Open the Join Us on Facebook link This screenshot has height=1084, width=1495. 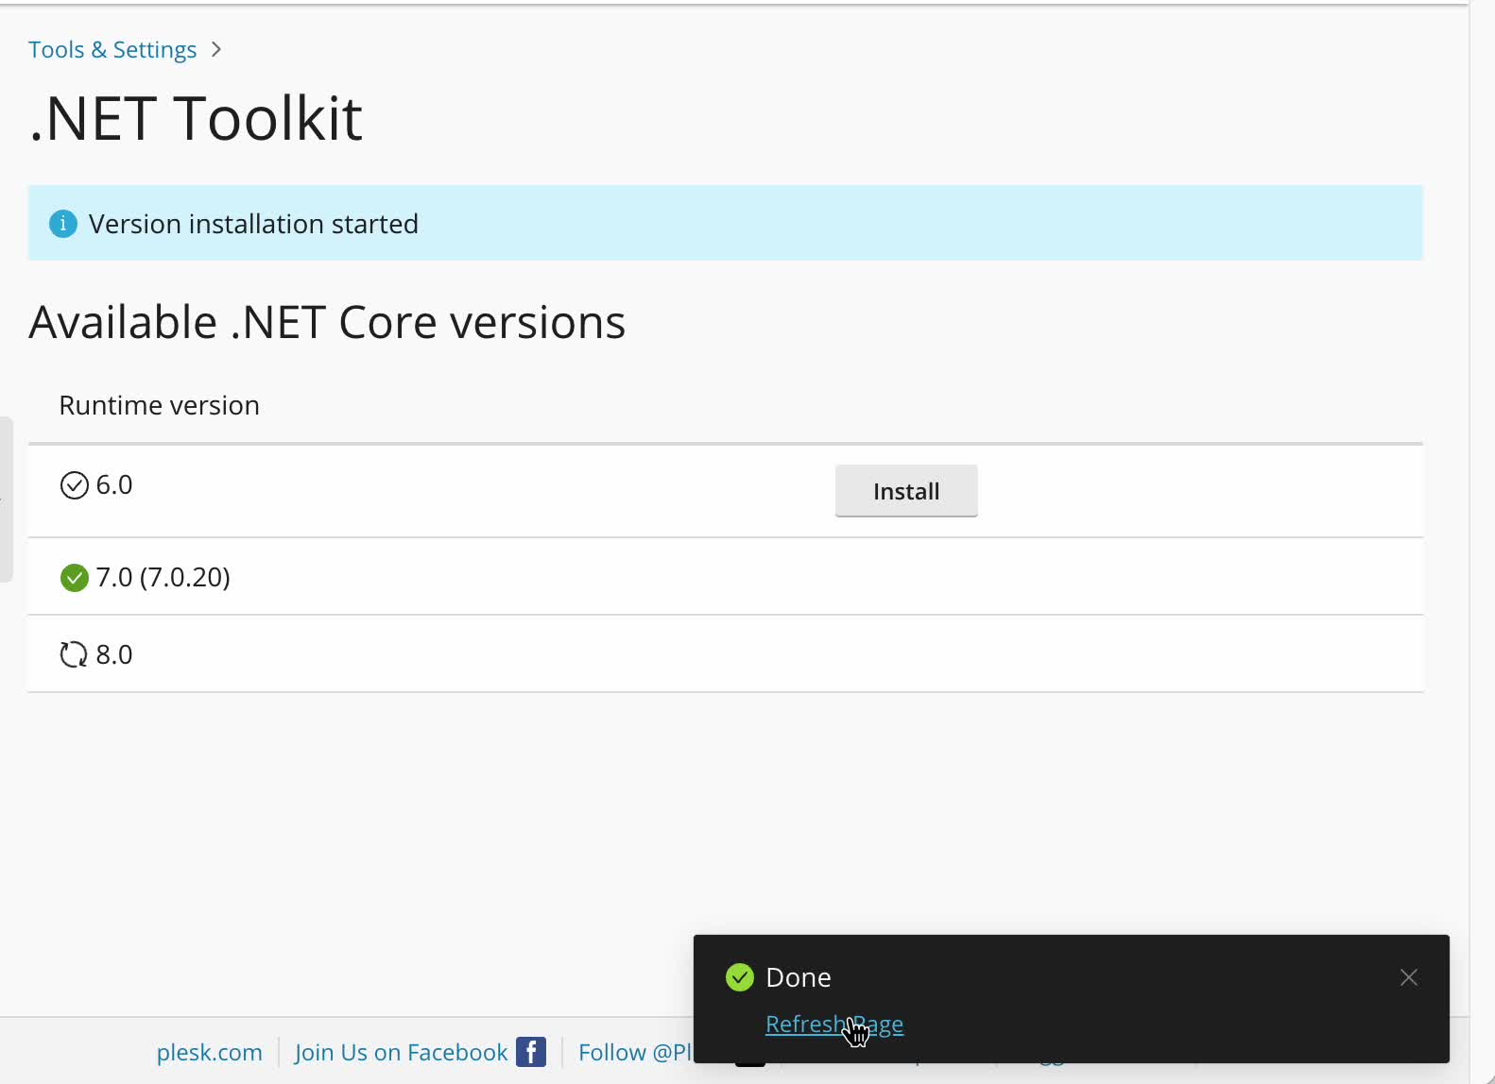(402, 1052)
